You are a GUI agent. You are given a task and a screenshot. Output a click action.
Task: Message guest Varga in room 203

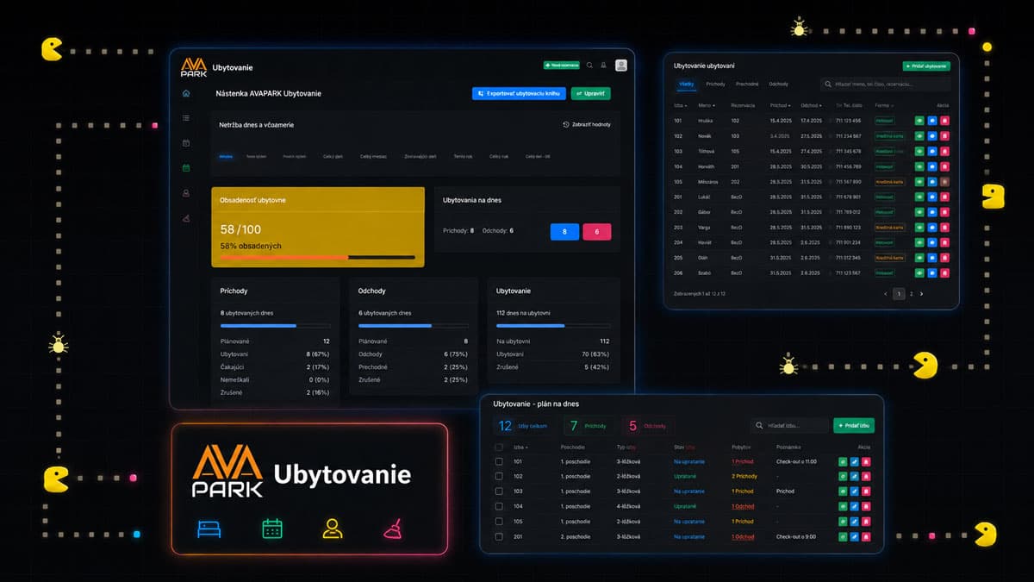pyautogui.click(x=931, y=228)
